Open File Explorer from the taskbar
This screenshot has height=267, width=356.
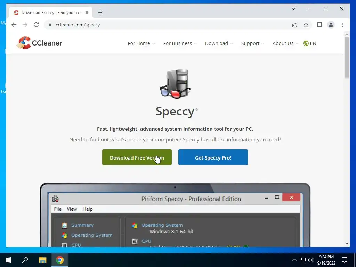[42, 260]
